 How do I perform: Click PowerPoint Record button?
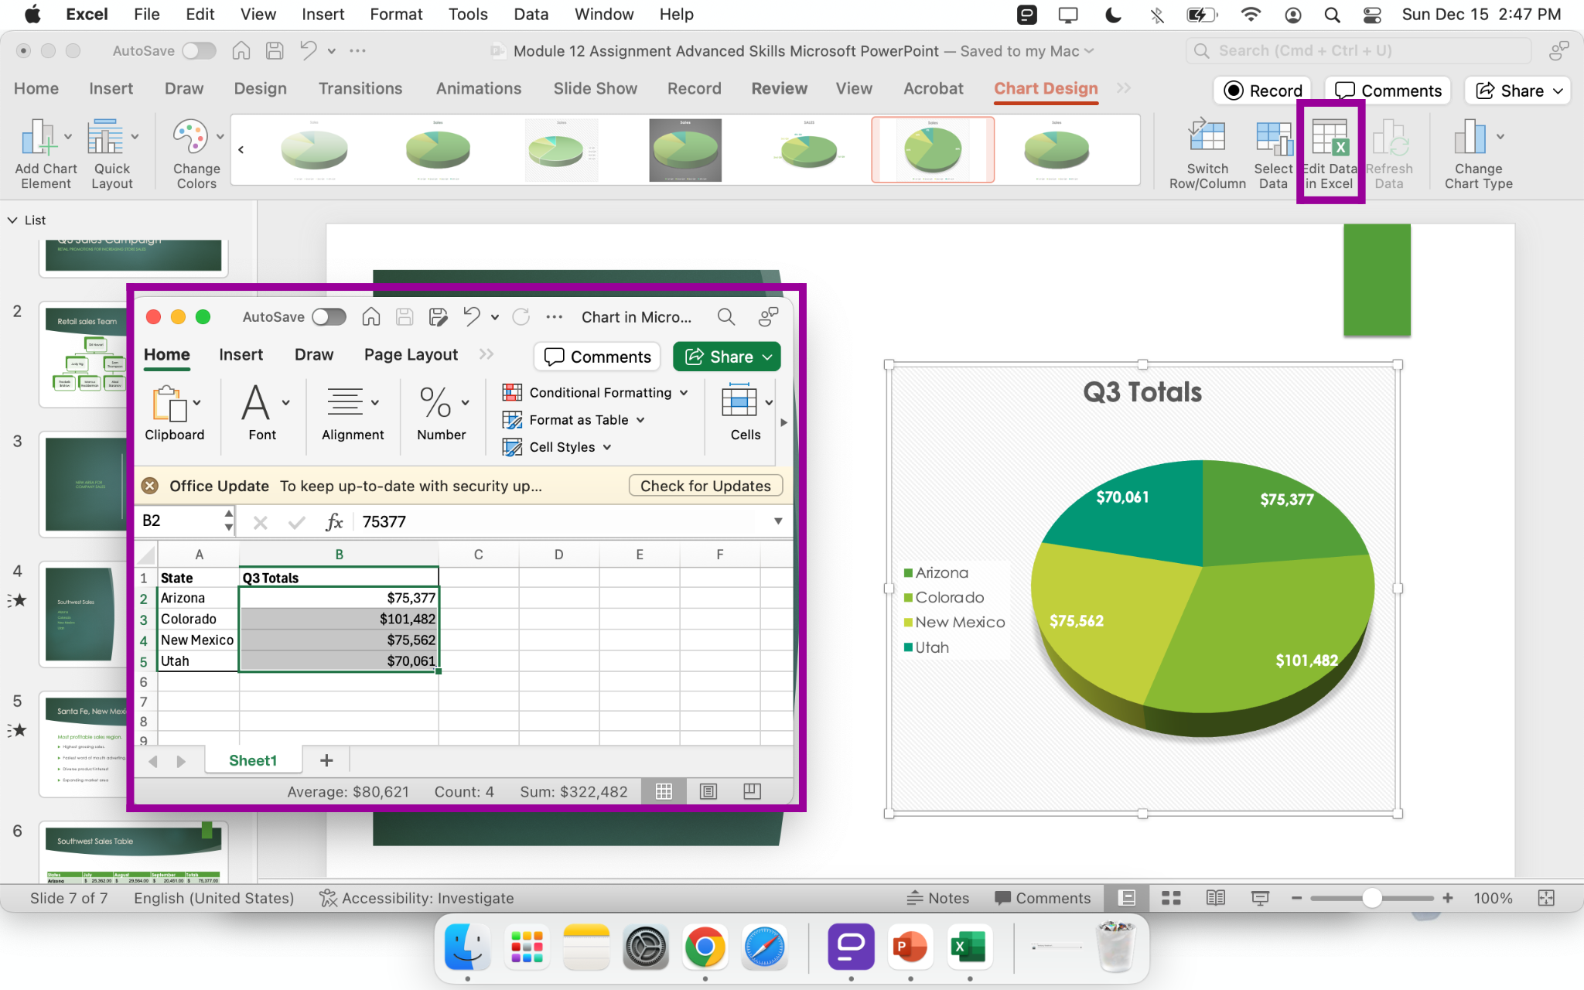coord(1262,90)
